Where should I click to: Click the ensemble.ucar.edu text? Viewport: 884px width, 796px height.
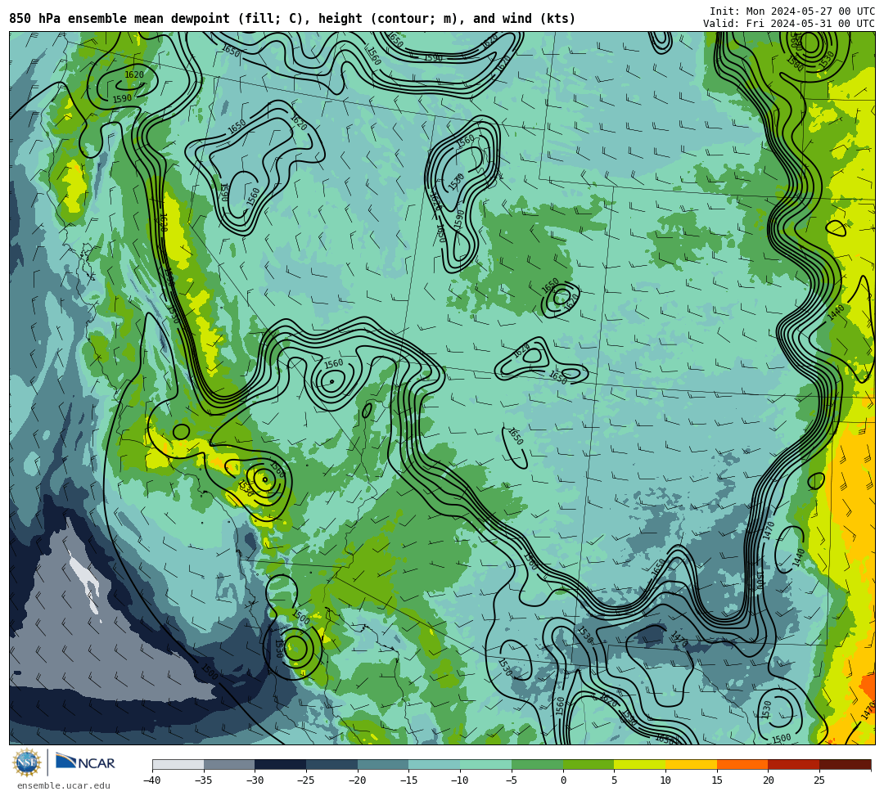63,785
